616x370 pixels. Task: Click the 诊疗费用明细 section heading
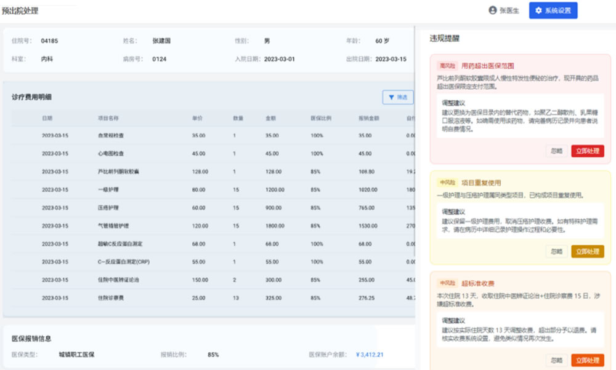(31, 97)
